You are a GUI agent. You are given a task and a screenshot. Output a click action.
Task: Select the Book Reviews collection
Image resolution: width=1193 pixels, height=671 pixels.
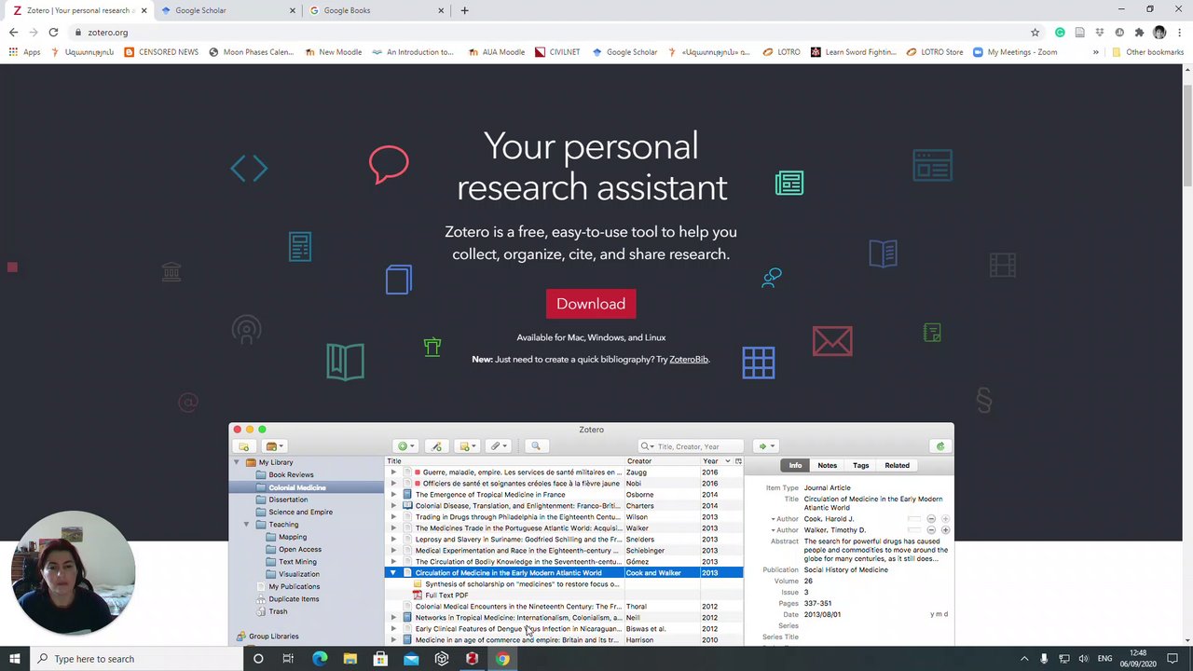(x=291, y=475)
